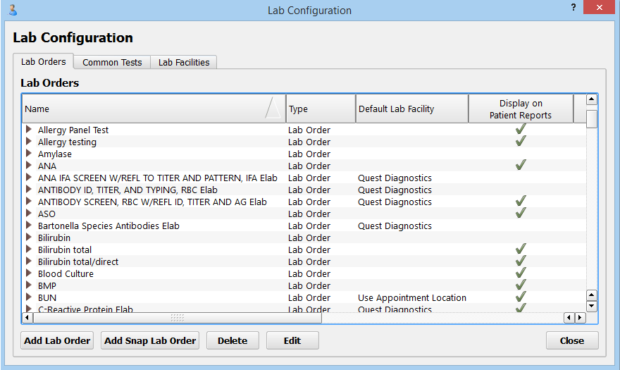The height and width of the screenshot is (370, 620).
Task: Click the horizontal scrollbar thumb
Action: click(x=178, y=318)
